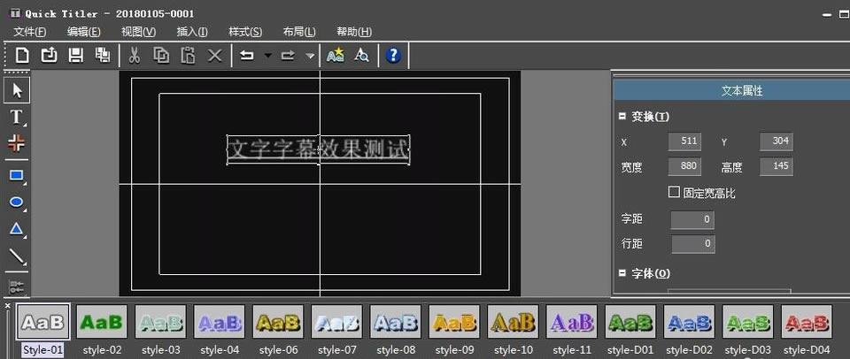Click the 字距 value field

pos(692,218)
